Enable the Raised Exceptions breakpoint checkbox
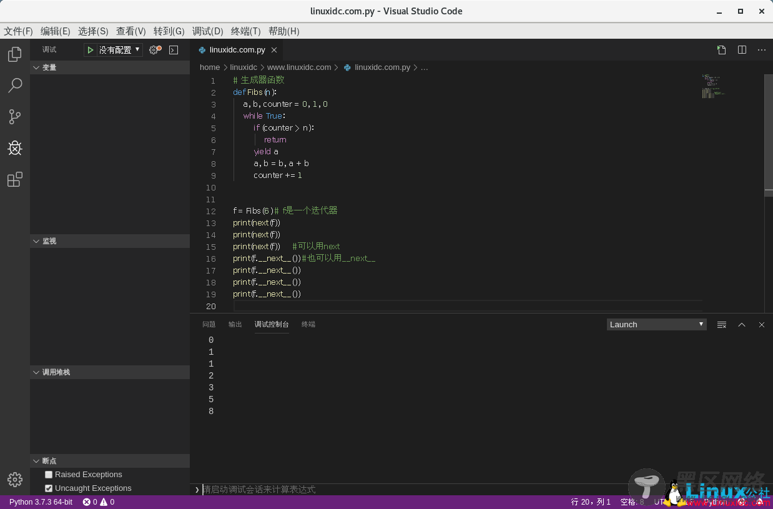 [49, 475]
